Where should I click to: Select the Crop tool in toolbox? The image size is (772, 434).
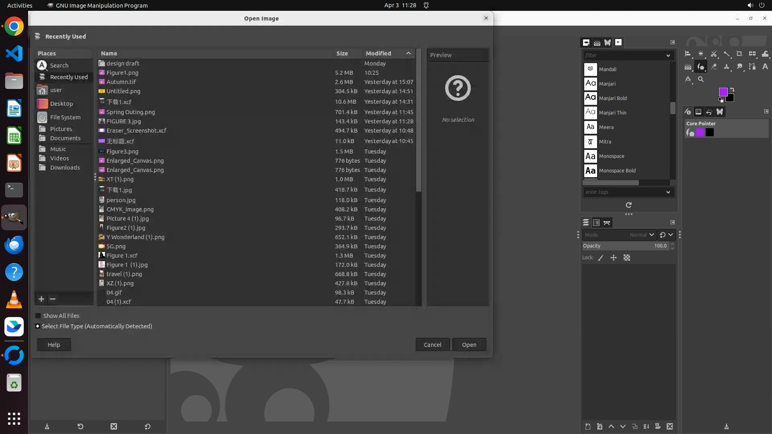(x=739, y=54)
